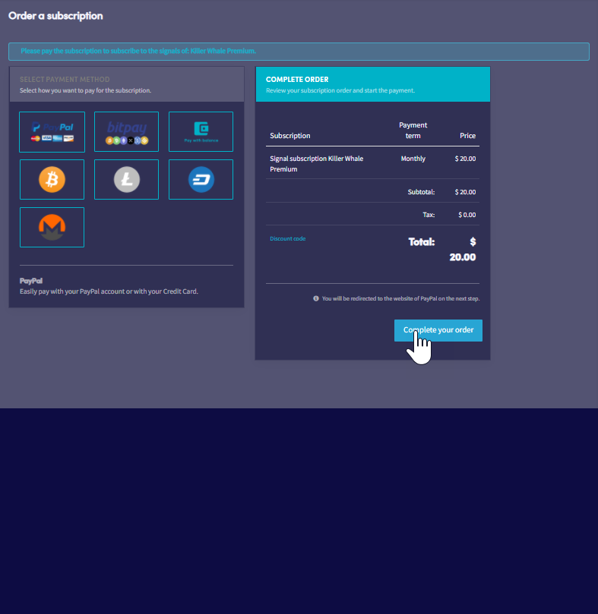The image size is (598, 614).
Task: Click the SELECT PAYMENT METHOD panel header
Action: click(x=65, y=80)
